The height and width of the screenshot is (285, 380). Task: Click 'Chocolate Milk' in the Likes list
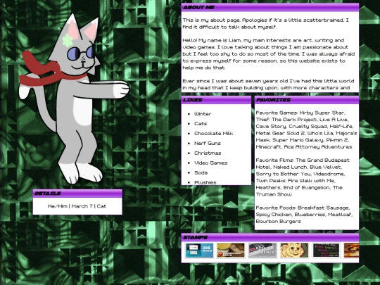(x=213, y=134)
